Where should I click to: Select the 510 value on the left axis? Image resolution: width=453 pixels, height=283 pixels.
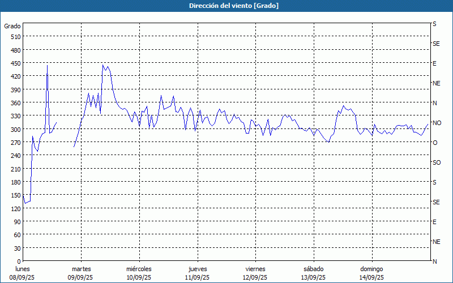(x=15, y=37)
